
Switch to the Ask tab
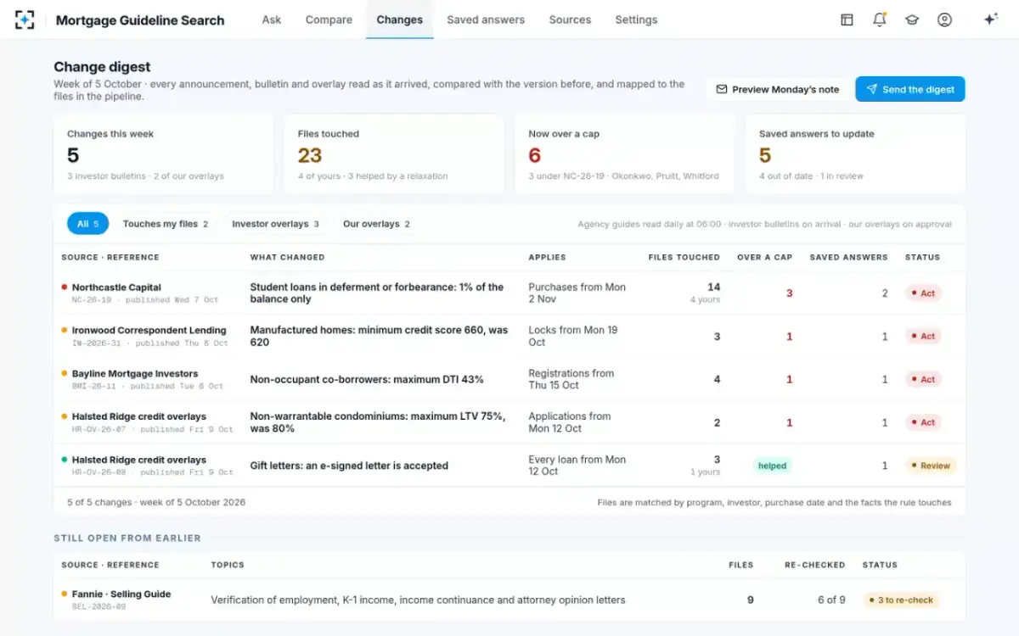pyautogui.click(x=272, y=20)
